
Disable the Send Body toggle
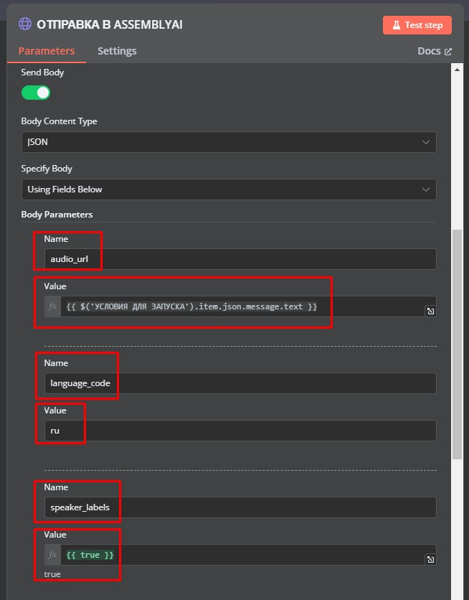36,93
